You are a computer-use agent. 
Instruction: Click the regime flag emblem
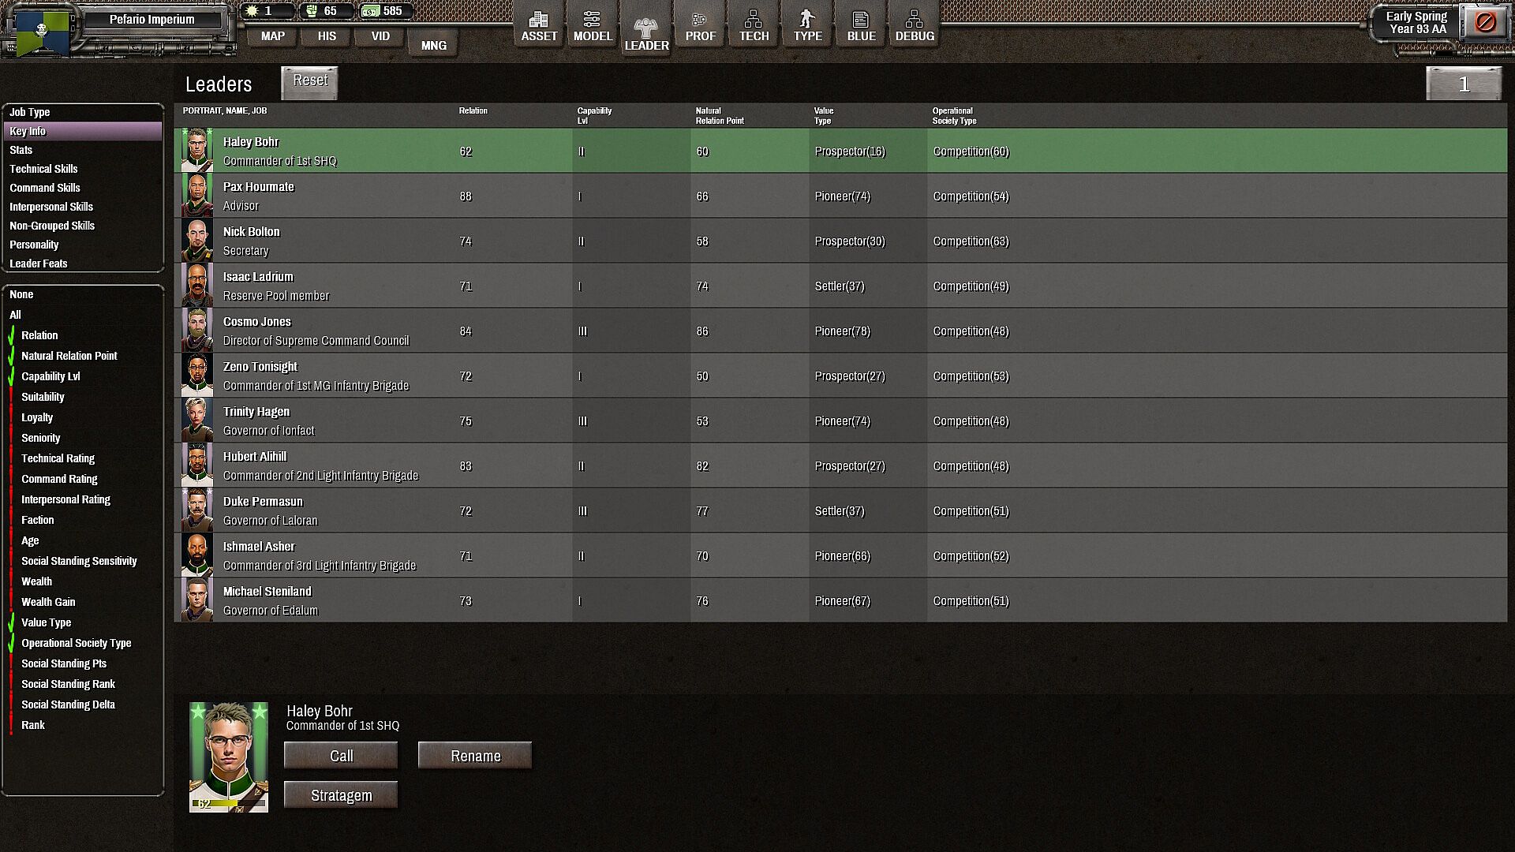(x=42, y=32)
